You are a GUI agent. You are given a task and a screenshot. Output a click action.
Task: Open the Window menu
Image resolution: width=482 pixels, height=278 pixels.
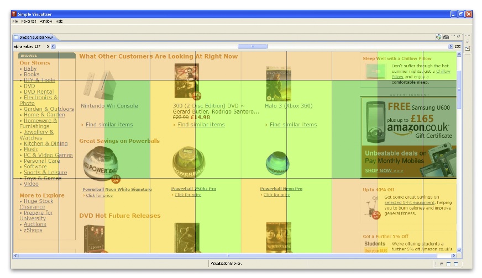coord(46,22)
